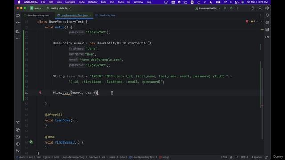
Task: Open the Terminal tool window
Action: (18, 137)
